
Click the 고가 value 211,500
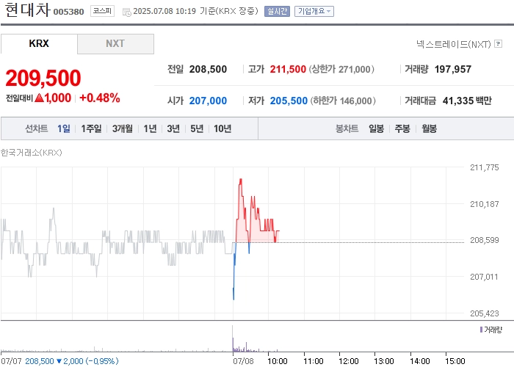click(x=288, y=69)
